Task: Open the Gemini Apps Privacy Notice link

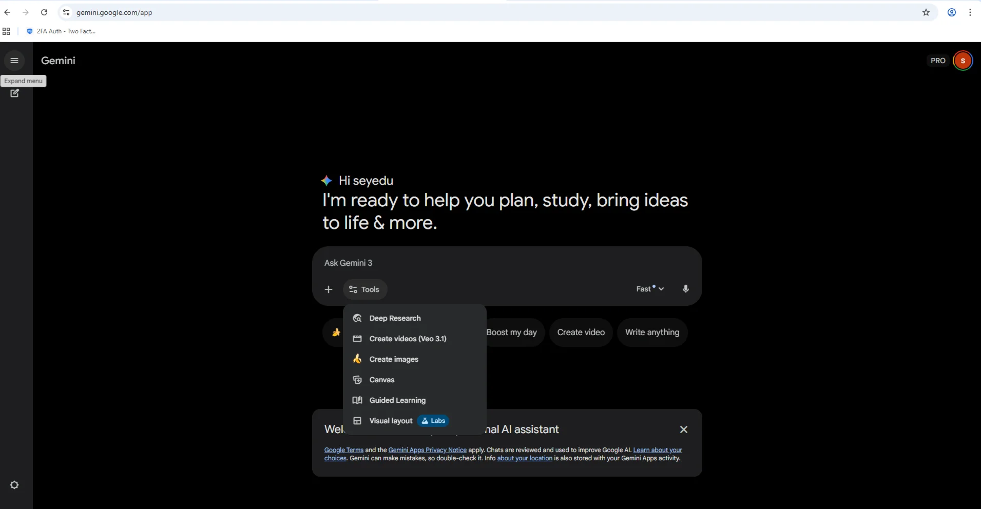Action: tap(427, 449)
